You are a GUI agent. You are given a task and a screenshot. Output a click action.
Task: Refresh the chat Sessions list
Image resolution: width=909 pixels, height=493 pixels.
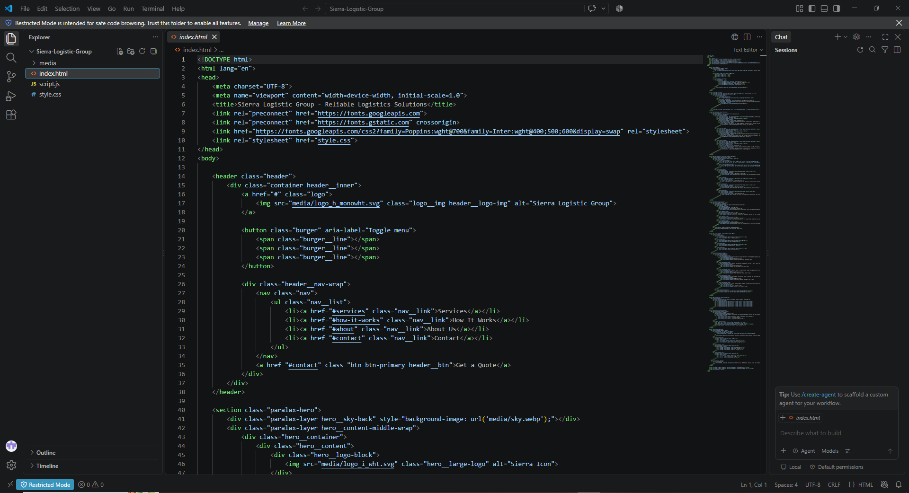pos(860,50)
